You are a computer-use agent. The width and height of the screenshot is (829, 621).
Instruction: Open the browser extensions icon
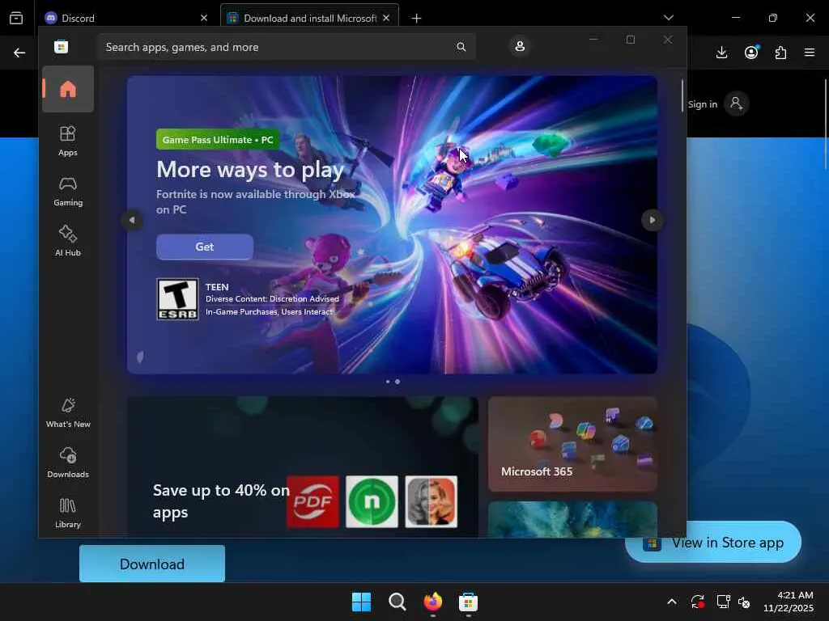780,53
